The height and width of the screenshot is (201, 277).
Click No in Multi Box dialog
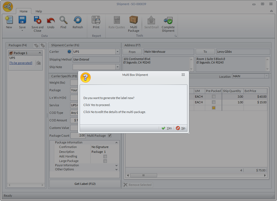[x=181, y=128]
